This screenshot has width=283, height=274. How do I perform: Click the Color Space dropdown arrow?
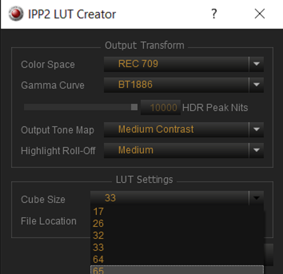coord(257,64)
